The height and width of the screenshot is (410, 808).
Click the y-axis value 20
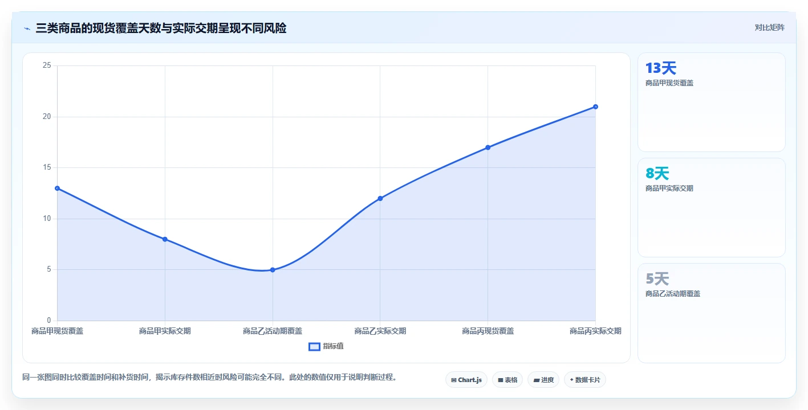(x=47, y=117)
